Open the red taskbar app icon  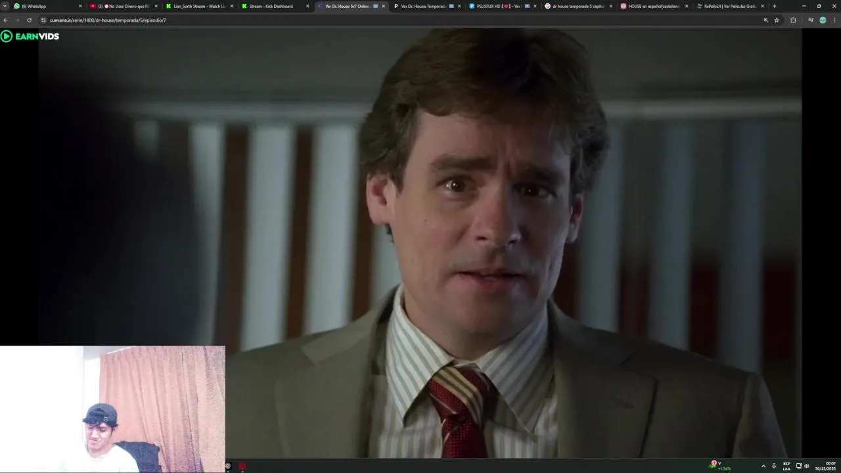tap(242, 466)
